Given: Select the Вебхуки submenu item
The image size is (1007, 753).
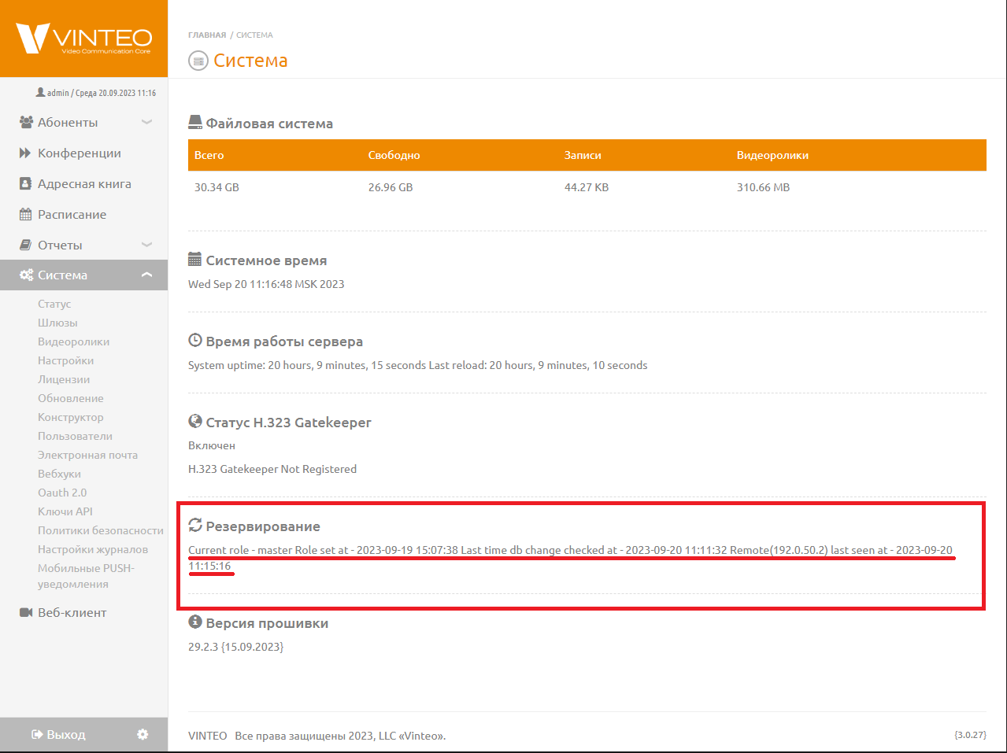Looking at the screenshot, I should click(60, 474).
